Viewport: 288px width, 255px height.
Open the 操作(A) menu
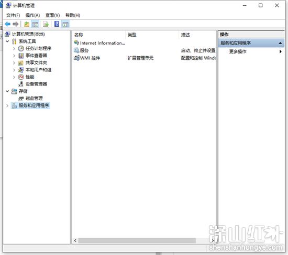point(32,15)
